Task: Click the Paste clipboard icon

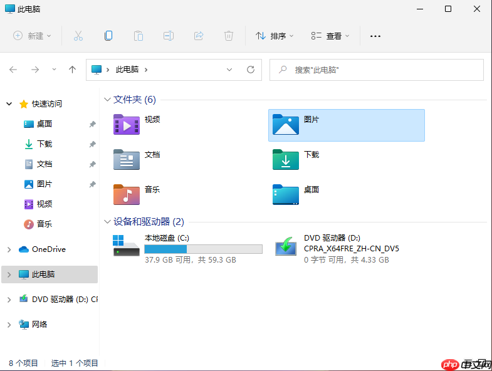Action: coord(139,36)
